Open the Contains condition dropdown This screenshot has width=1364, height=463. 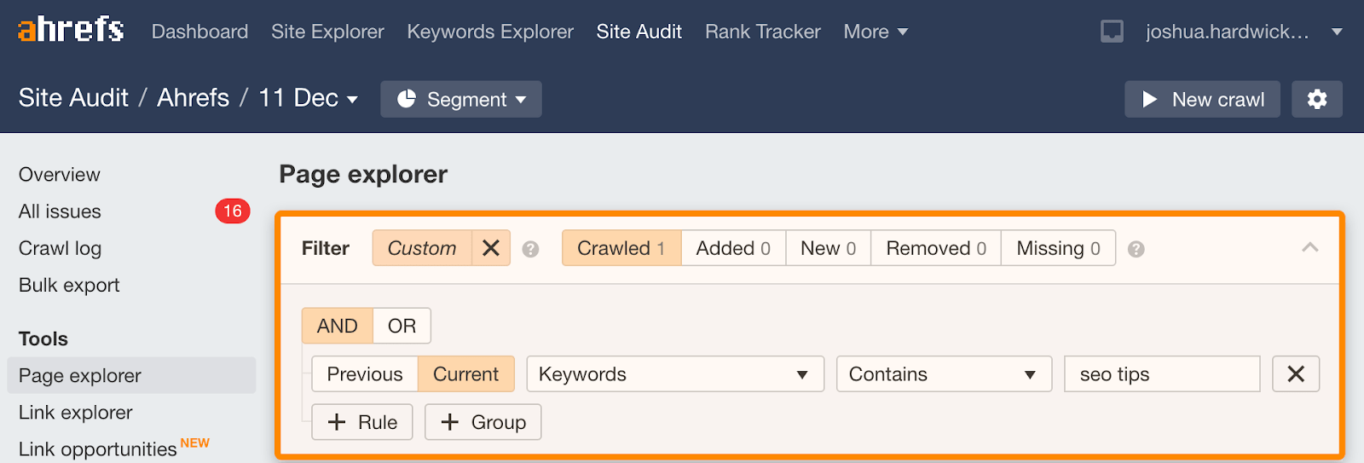[x=943, y=374]
